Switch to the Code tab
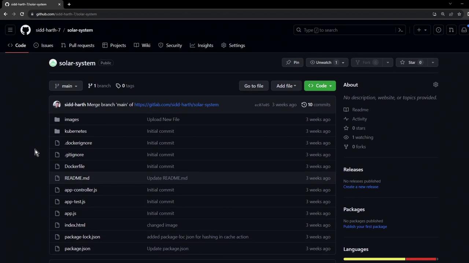The width and height of the screenshot is (469, 263). [17, 45]
